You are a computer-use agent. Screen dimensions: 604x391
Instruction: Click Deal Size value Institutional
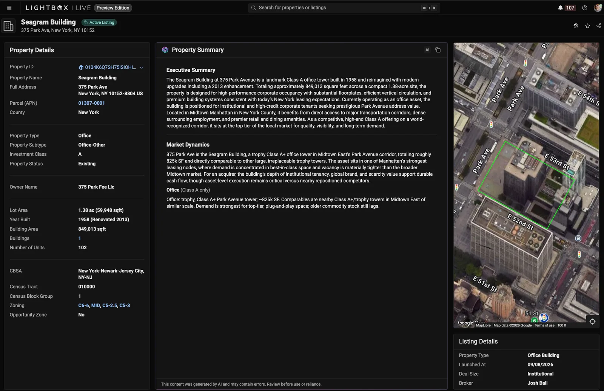tap(541, 374)
